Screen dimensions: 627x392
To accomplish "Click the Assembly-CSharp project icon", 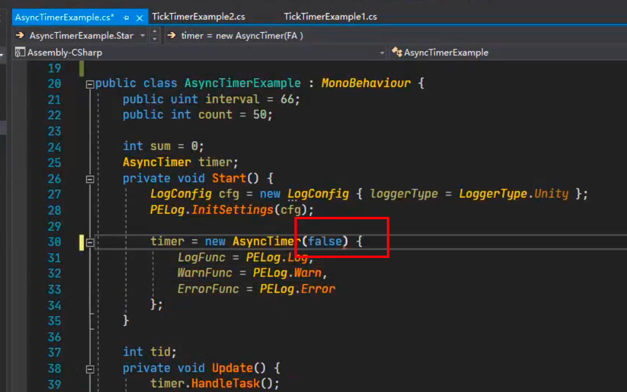I will 20,52.
